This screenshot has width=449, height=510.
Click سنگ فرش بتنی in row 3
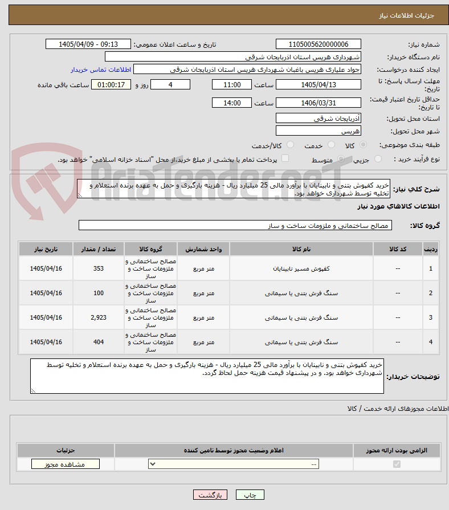[301, 318]
